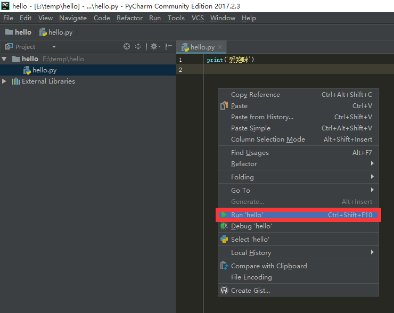394x313 pixels.
Task: Open the Refactor menu in menu bar
Action: [x=129, y=18]
